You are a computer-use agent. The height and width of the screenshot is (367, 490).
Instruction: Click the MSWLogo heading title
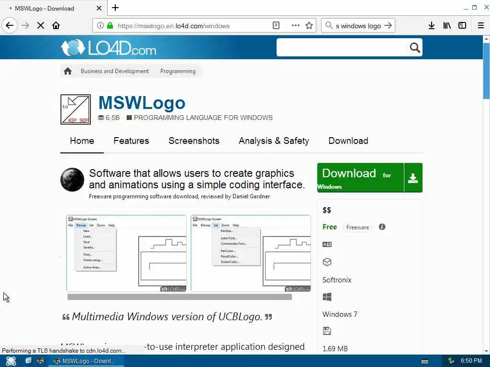pos(142,103)
